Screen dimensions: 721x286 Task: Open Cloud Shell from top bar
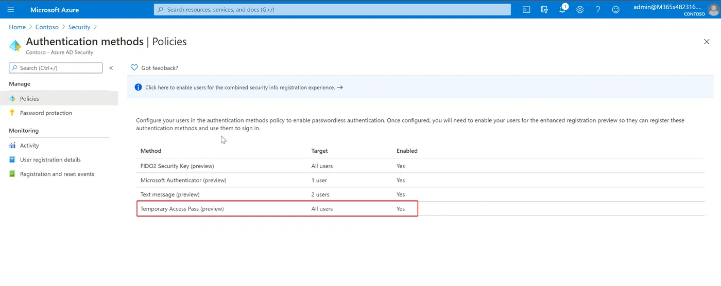[x=526, y=9]
